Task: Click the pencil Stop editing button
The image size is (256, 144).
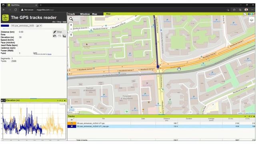Action: (x=58, y=32)
